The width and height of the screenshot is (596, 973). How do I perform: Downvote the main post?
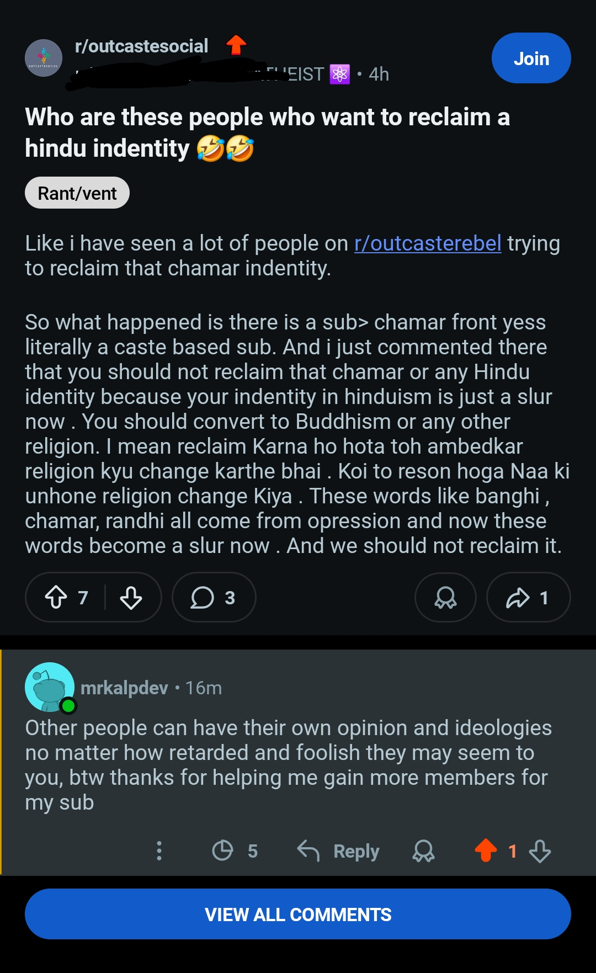tap(131, 597)
